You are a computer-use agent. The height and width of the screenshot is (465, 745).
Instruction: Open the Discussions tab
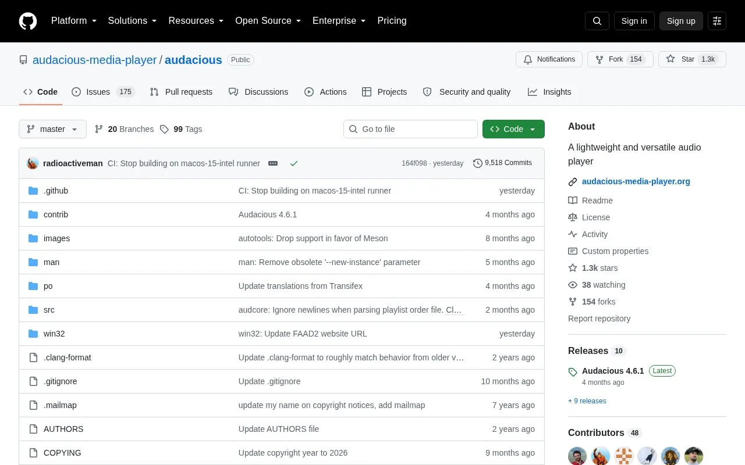258,92
